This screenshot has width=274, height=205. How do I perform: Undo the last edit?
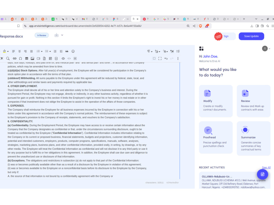pos(166,59)
